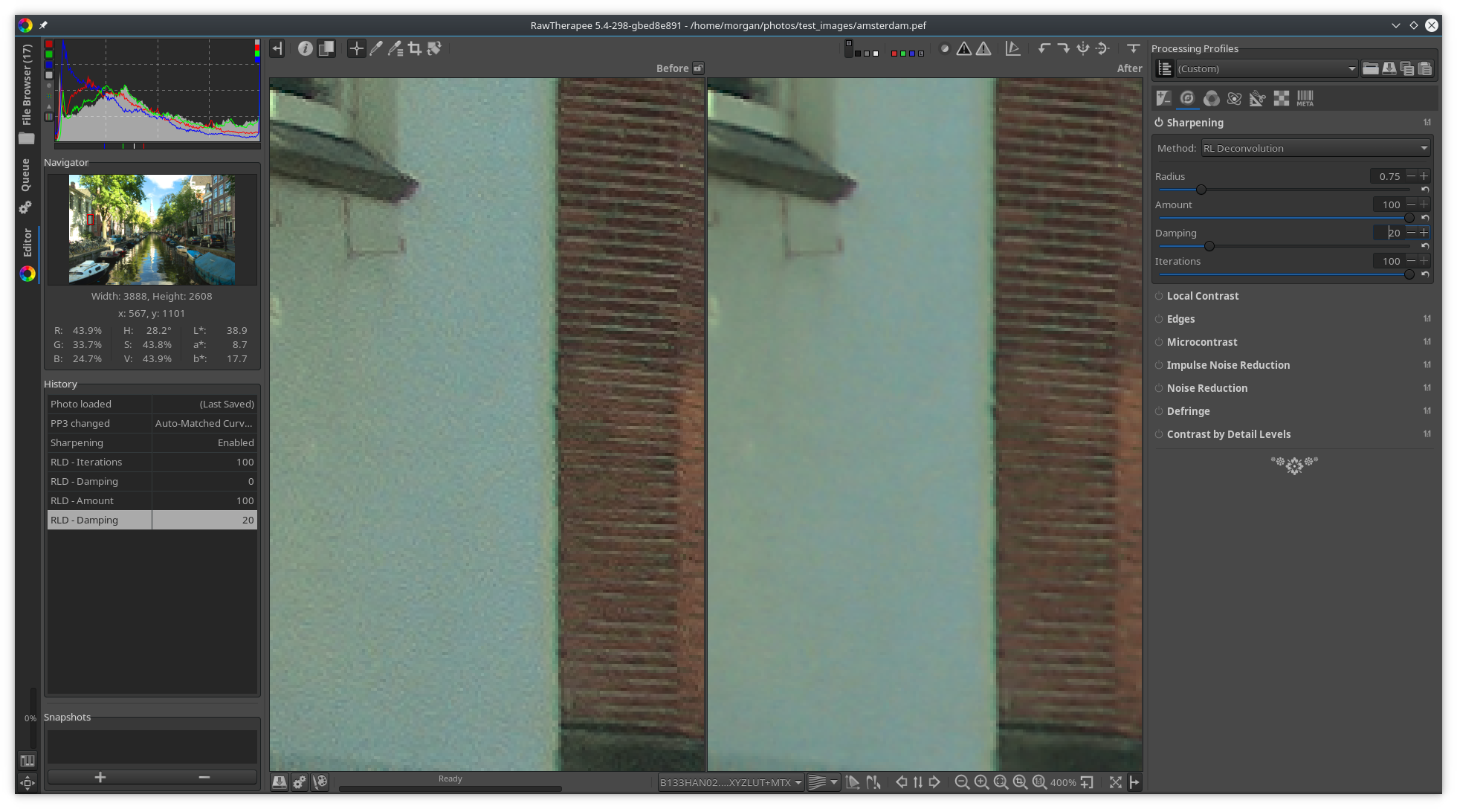Zoom out of the preview
The width and height of the screenshot is (1457, 809).
coord(962,782)
